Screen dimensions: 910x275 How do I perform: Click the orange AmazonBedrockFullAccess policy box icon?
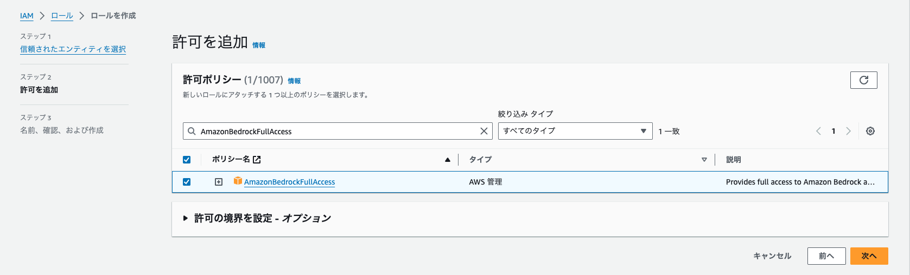[238, 181]
